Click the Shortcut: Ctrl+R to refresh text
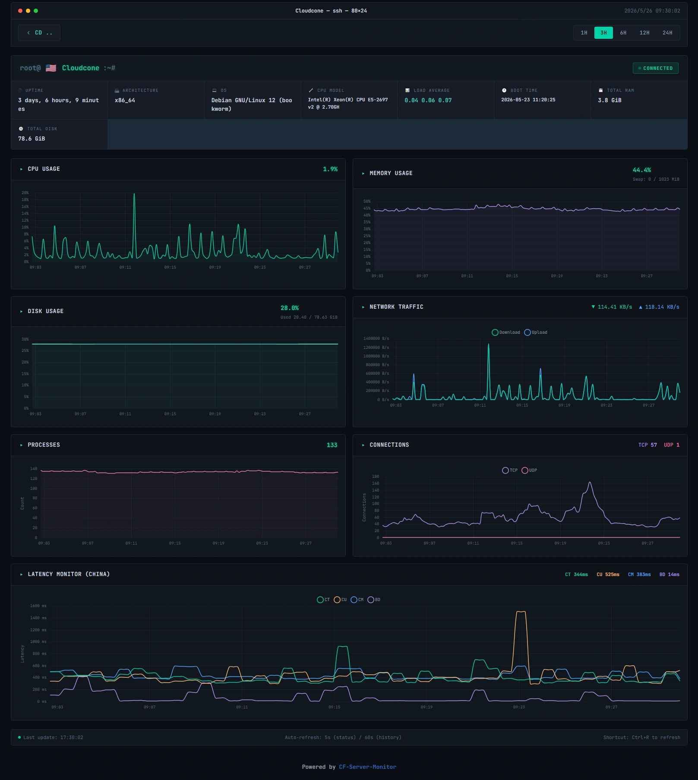Viewport: 698px width, 780px height. pyautogui.click(x=642, y=737)
